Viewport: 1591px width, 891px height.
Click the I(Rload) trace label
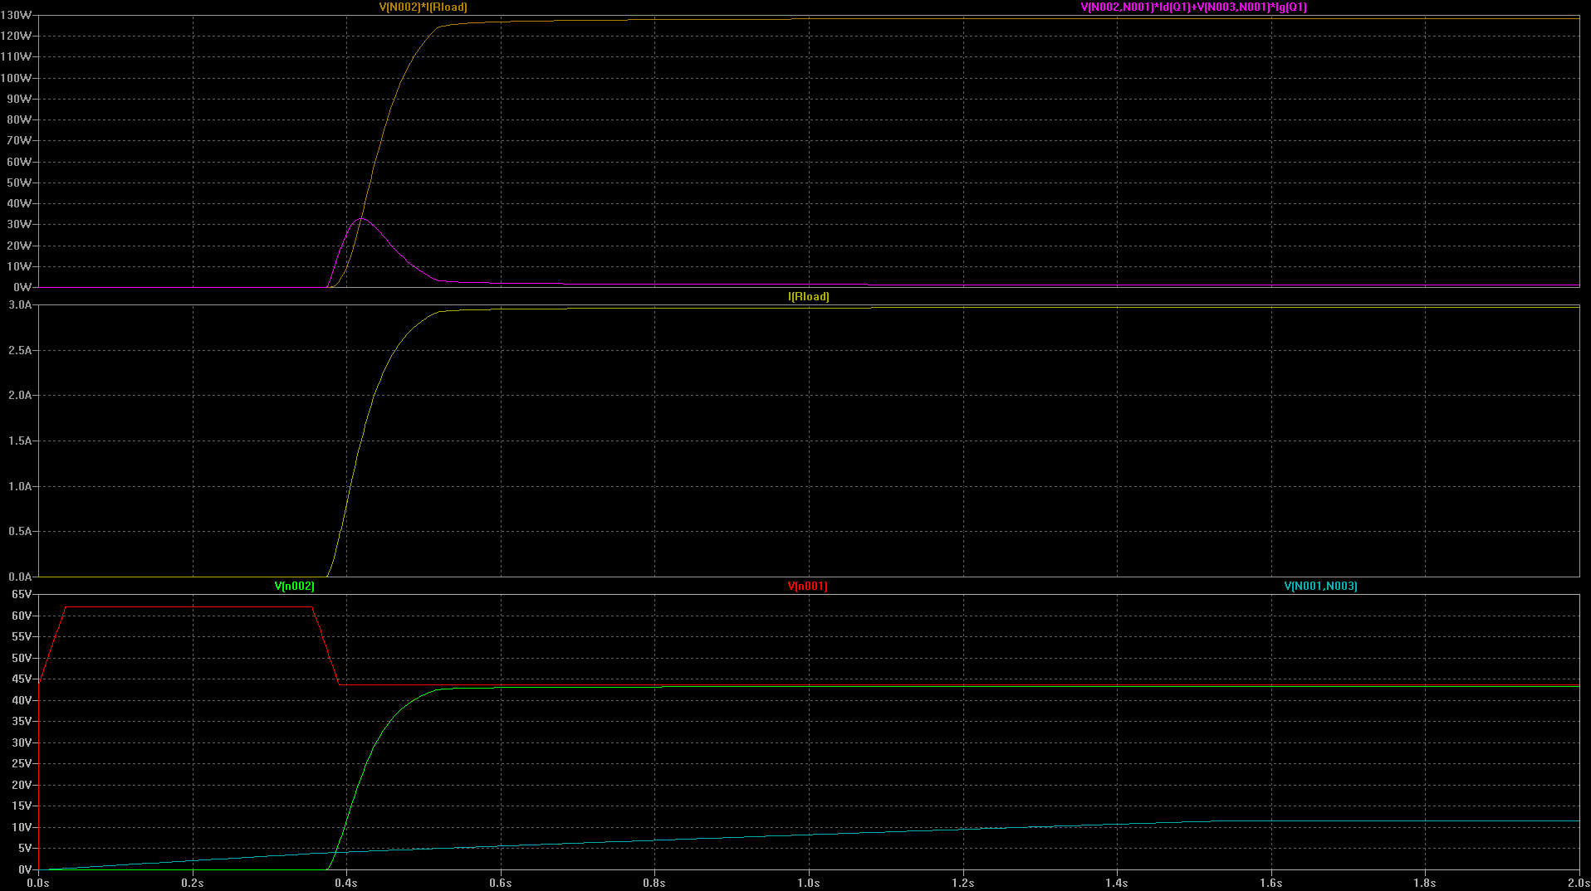(x=808, y=296)
